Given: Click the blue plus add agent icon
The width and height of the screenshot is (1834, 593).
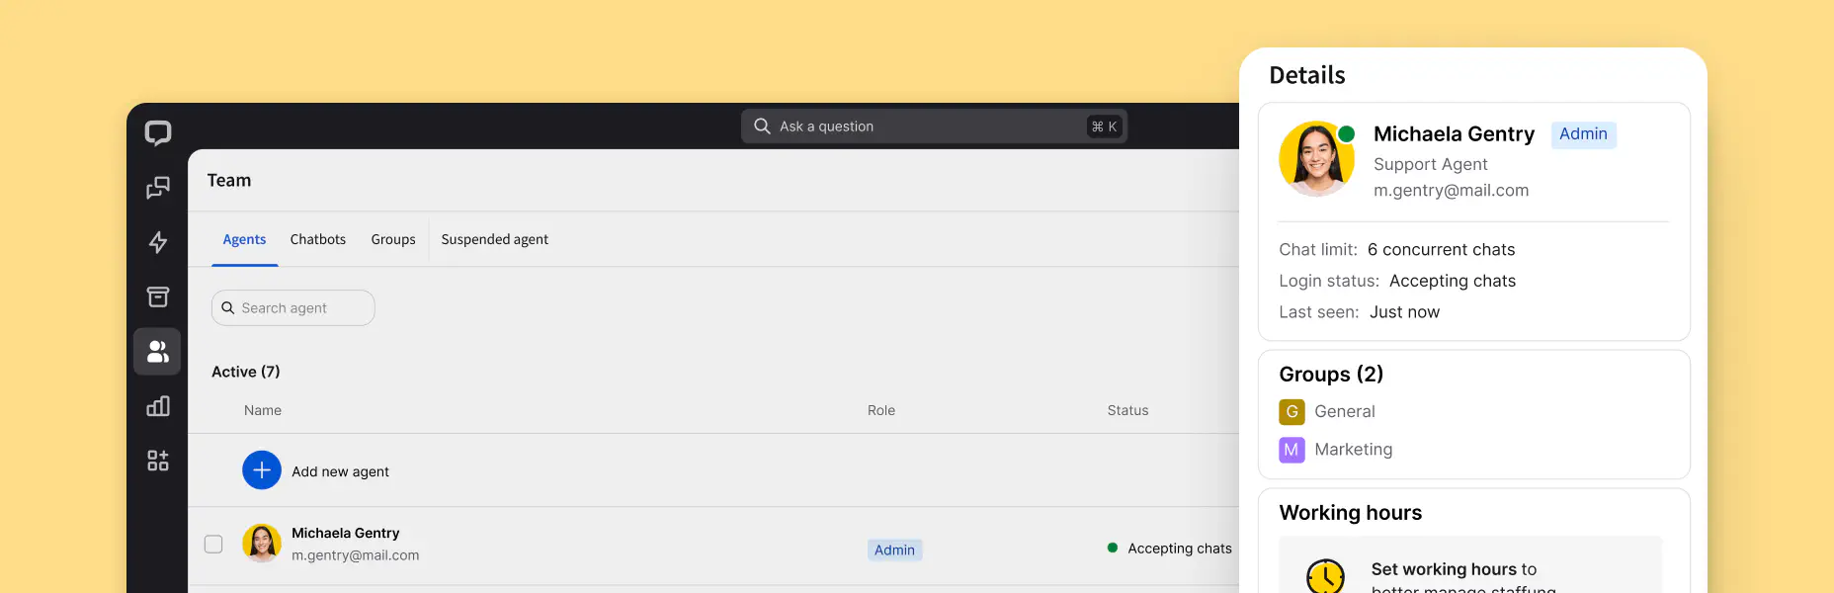Looking at the screenshot, I should [x=262, y=470].
